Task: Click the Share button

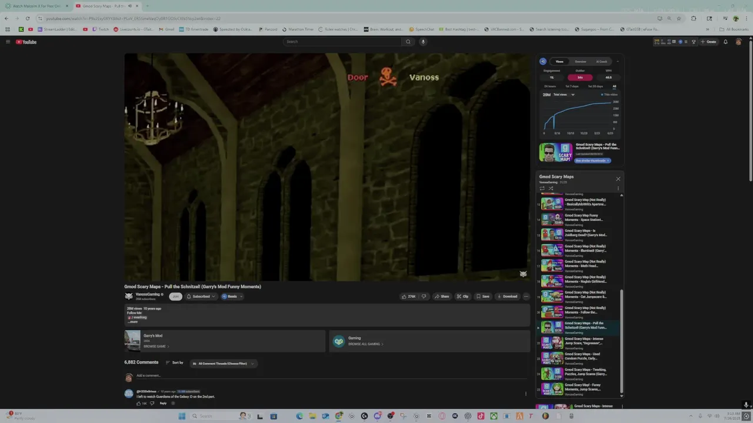Action: point(442,297)
